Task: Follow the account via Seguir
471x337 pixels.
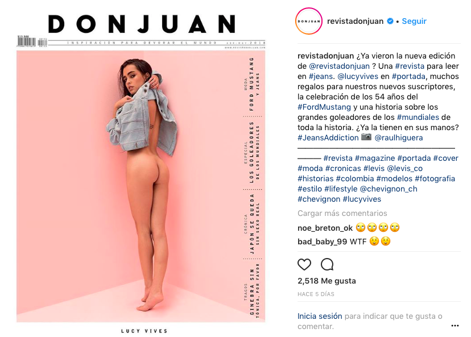Action: tap(414, 21)
